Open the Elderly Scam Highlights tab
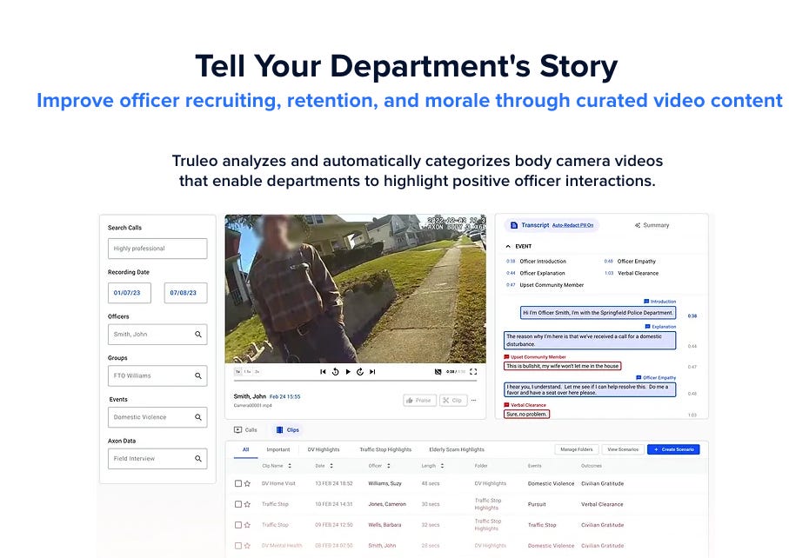The width and height of the screenshot is (789, 558). [x=457, y=449]
